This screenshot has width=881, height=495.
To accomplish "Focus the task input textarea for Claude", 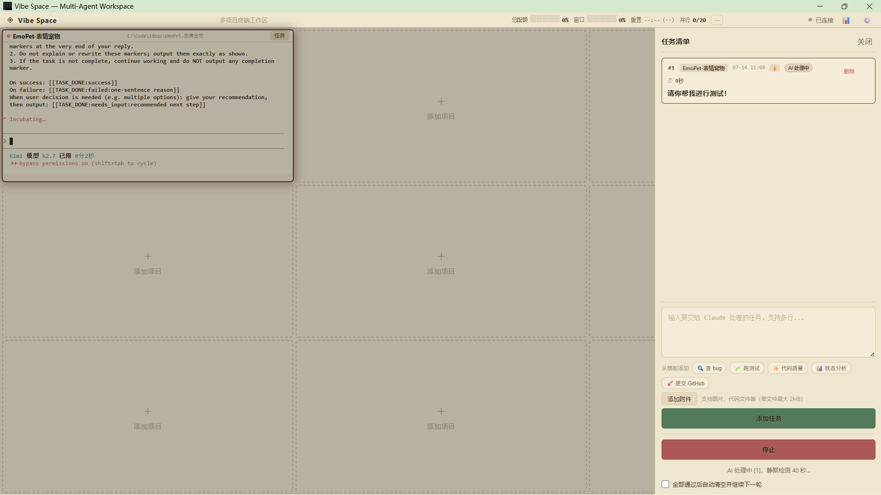I will click(768, 332).
